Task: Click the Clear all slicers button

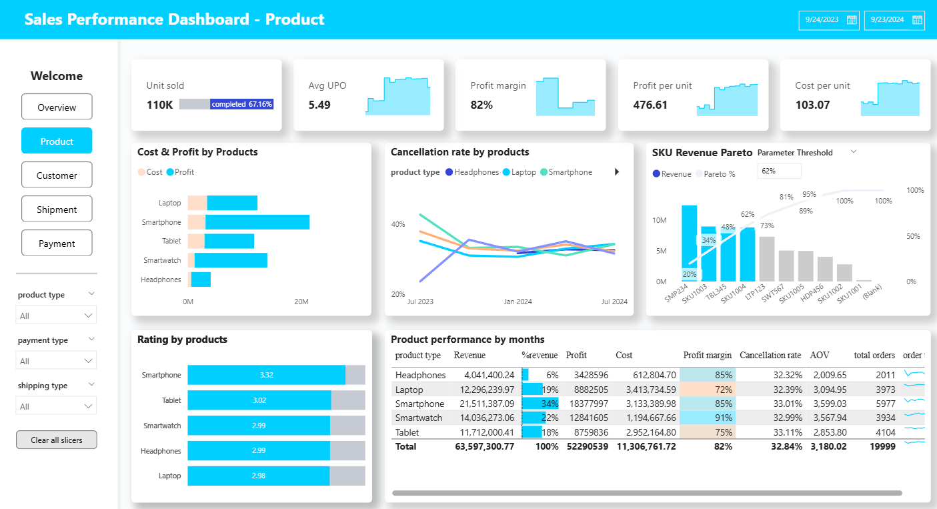Action: point(57,440)
